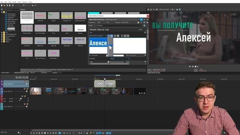This screenshot has height=135, width=240.
Task: Click the save snapshot icon in preview
Action: pyautogui.click(x=180, y=9)
